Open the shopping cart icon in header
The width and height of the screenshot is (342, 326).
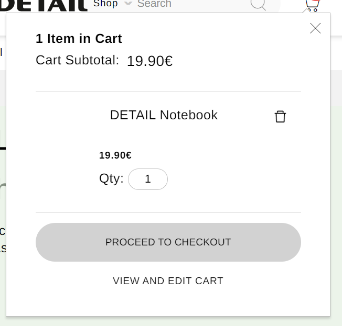311,6
